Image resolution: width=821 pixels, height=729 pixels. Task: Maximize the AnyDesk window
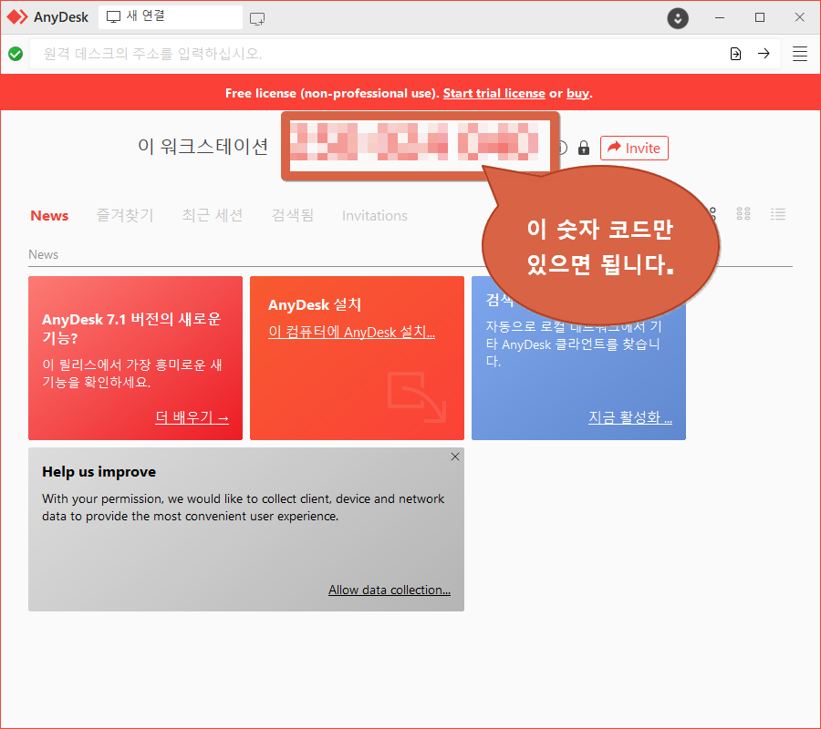pyautogui.click(x=760, y=18)
